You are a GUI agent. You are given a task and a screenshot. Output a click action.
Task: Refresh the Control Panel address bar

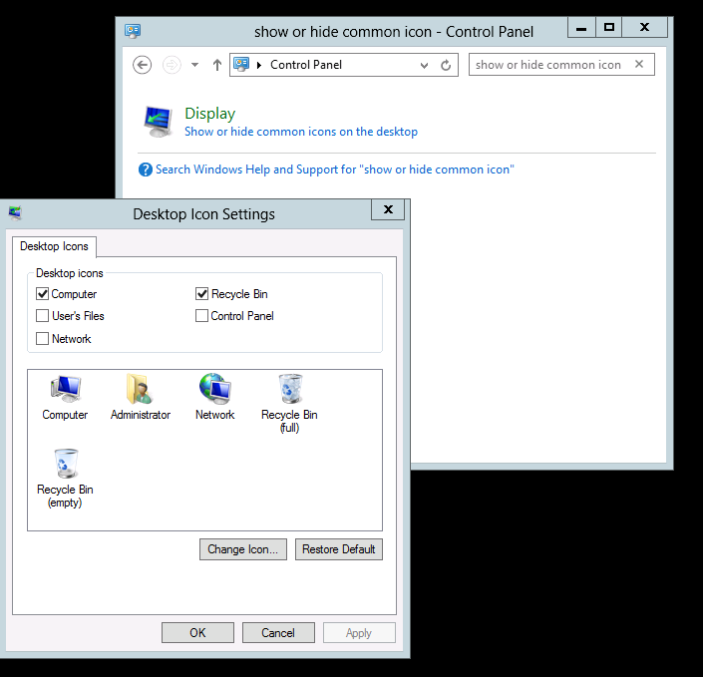tap(446, 66)
